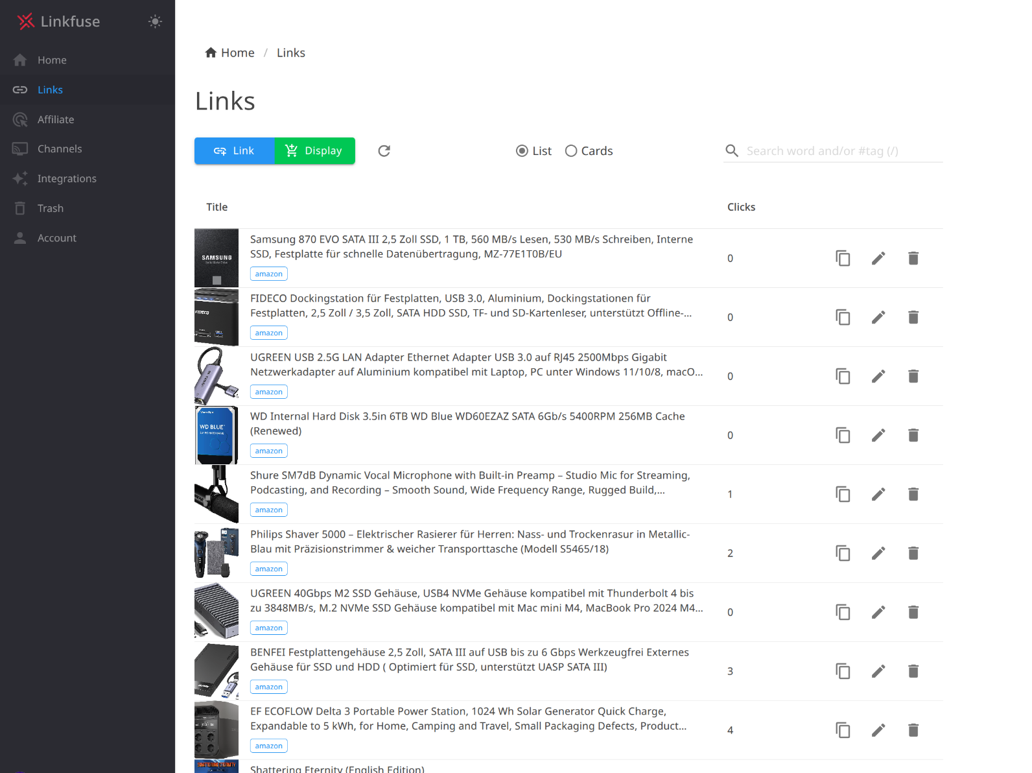Screen dimensions: 1032x773
Task: Click the Samsung SSD product thumbnail
Action: tap(217, 258)
